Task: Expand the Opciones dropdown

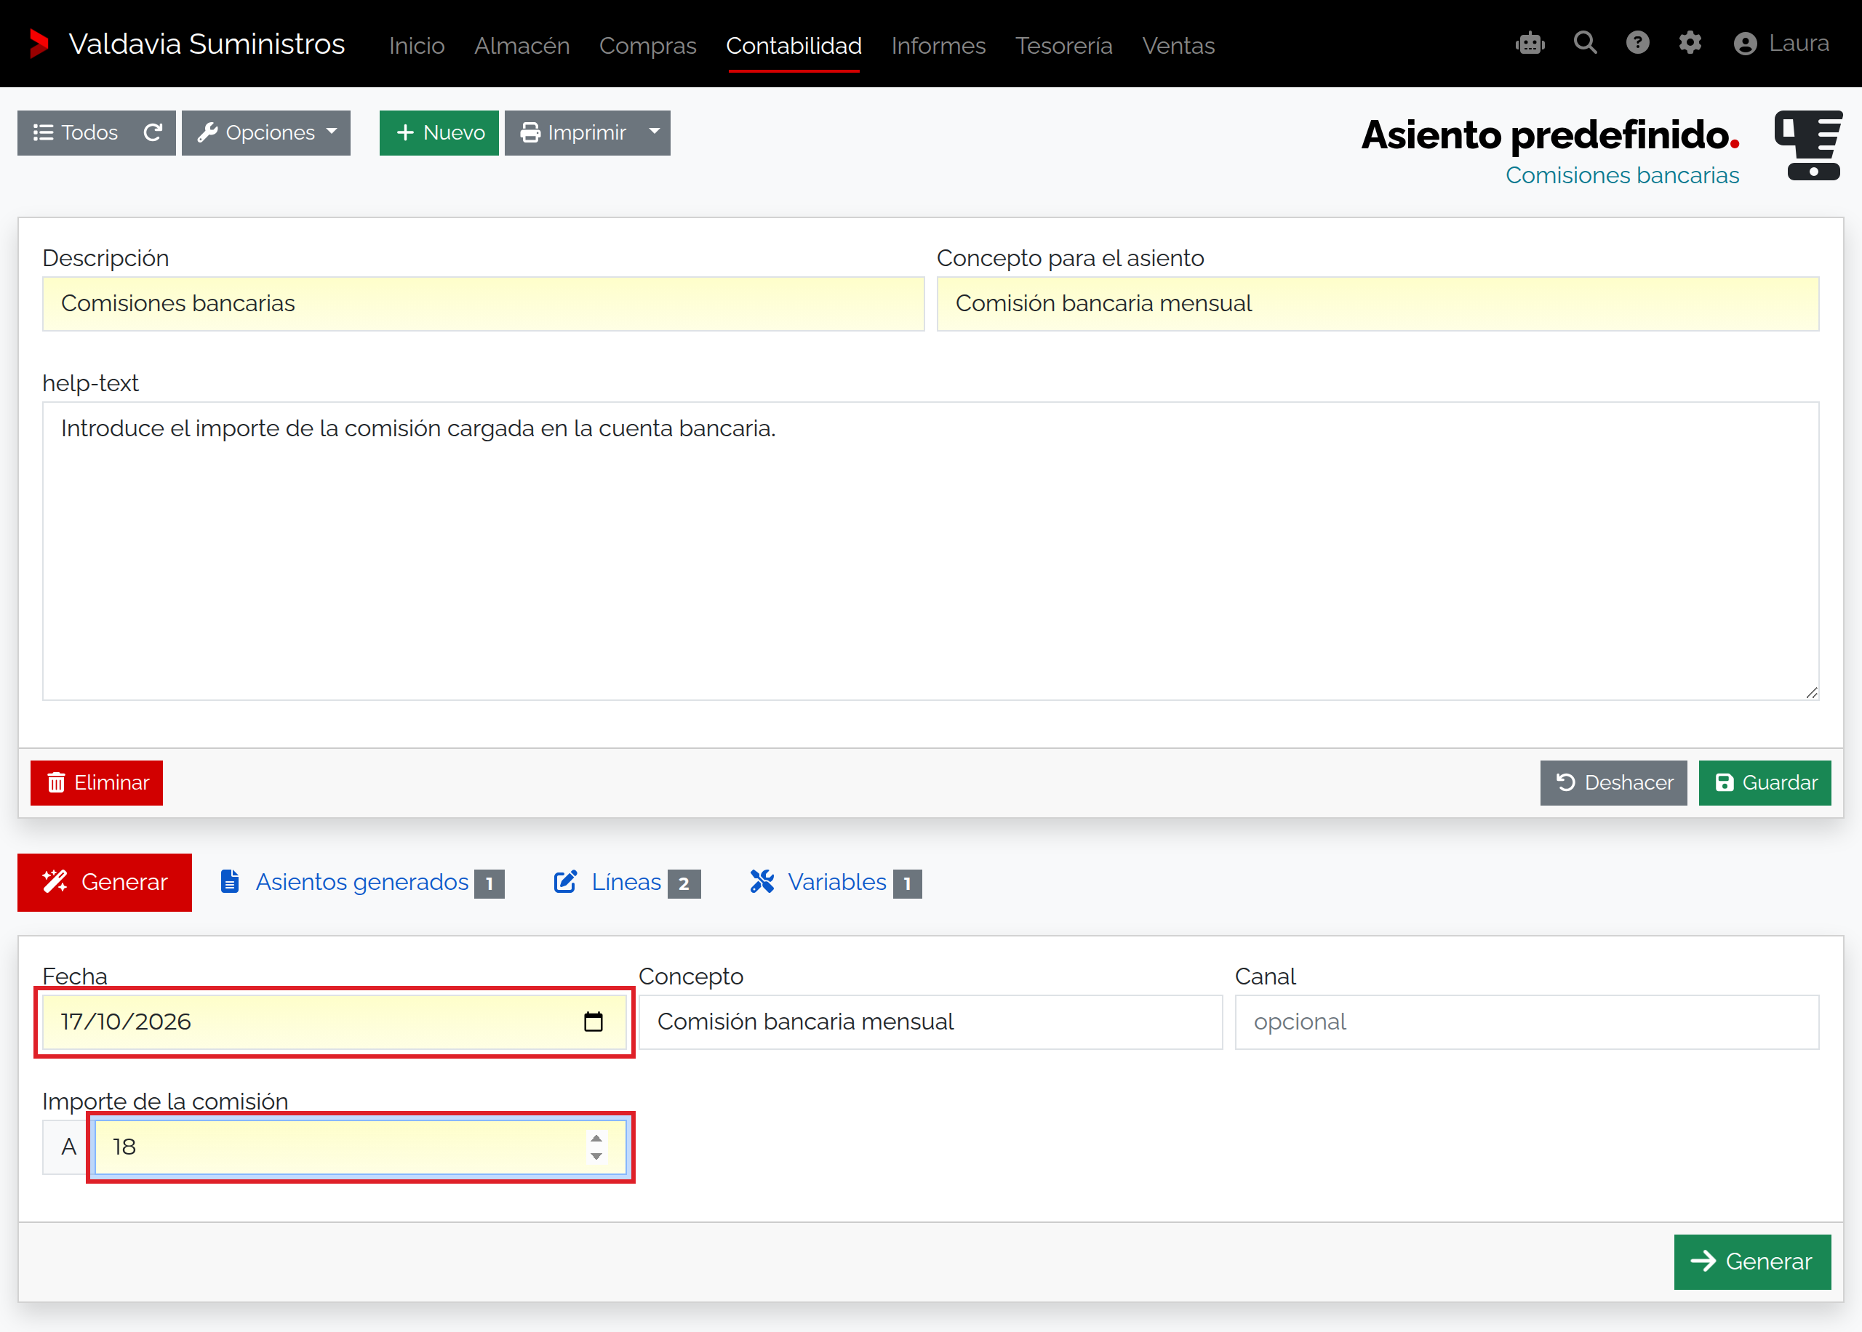Action: (265, 133)
